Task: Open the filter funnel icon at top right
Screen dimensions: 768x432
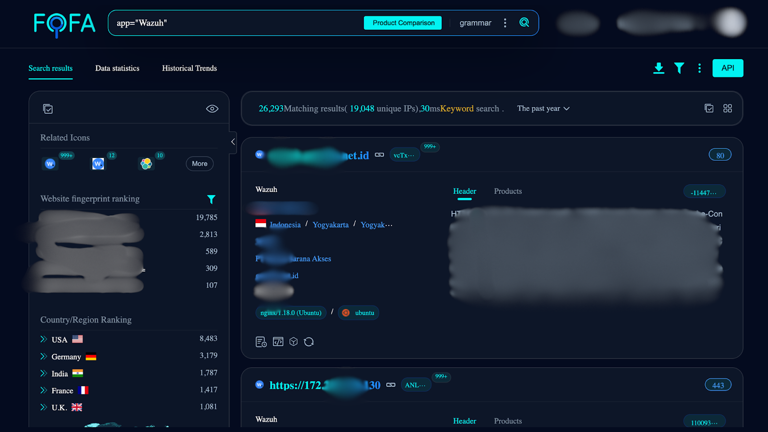Action: point(679,68)
